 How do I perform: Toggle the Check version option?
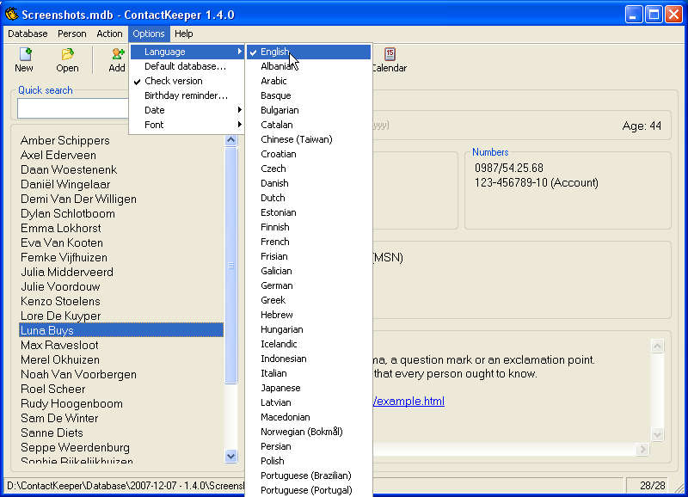pos(187,81)
